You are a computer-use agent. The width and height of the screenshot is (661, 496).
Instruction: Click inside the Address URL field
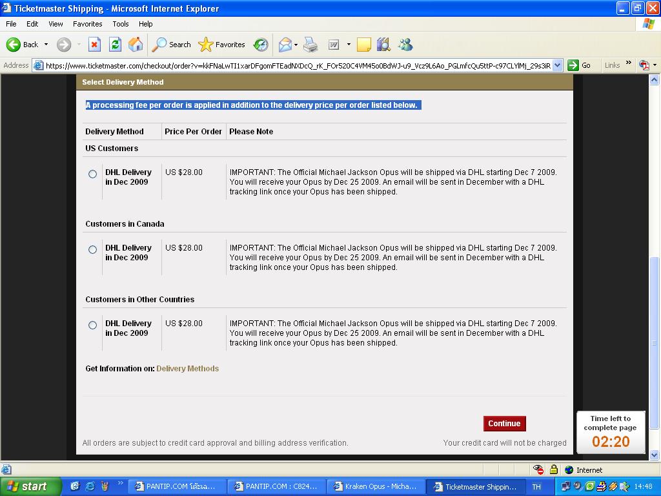(298, 65)
